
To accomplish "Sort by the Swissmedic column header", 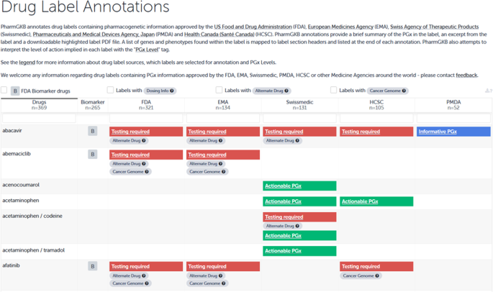I will pos(299,105).
